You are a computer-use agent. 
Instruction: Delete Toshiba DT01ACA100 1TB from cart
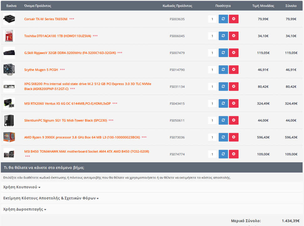234,36
